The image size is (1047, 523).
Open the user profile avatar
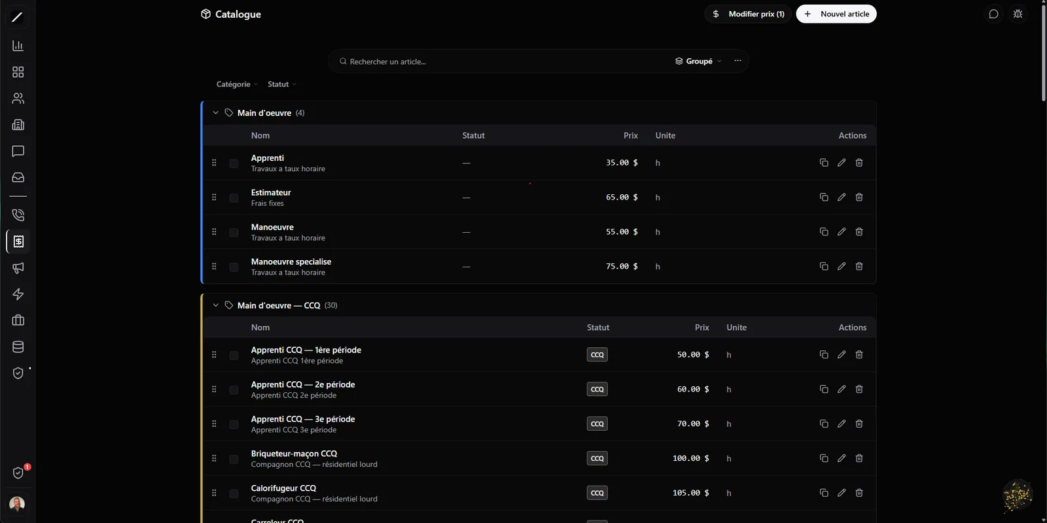click(18, 504)
